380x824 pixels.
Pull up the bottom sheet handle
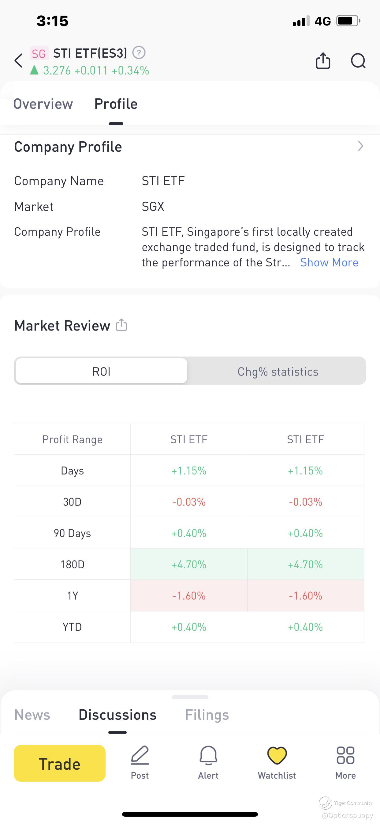point(190,697)
